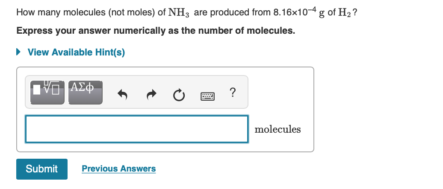The image size is (443, 189).
Task: Reset the answer with circular arrow
Action: [x=178, y=93]
